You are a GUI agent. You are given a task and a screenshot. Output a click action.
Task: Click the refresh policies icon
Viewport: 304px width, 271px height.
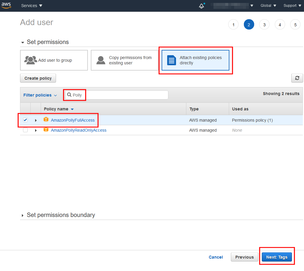(297, 78)
